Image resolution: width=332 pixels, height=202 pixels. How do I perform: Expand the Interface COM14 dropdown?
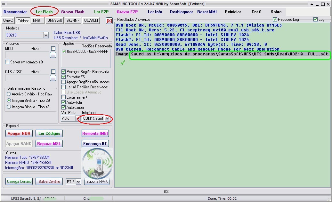(108, 118)
